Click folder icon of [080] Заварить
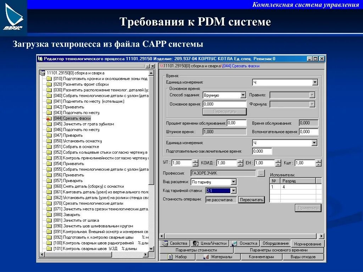The height and width of the screenshot is (272, 363). (x=49, y=215)
